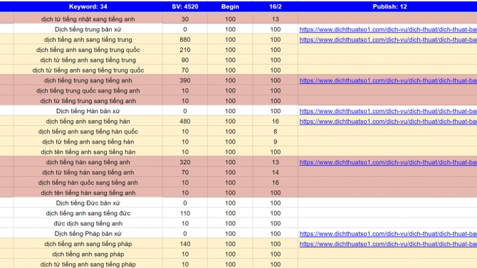Open link in 'Dịch tiếng trung bản xứ' row

pyautogui.click(x=388, y=29)
